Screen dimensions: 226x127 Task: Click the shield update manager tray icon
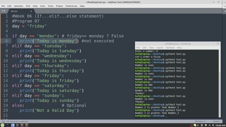pos(206,125)
